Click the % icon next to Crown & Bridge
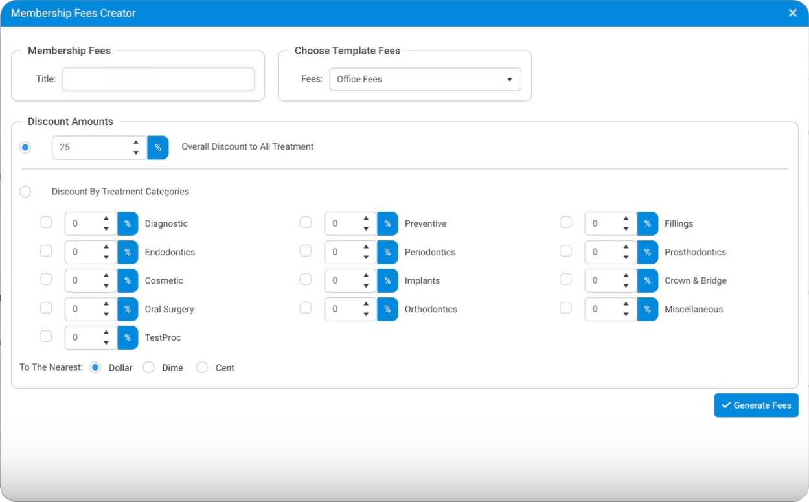809x502 pixels. [x=648, y=280]
